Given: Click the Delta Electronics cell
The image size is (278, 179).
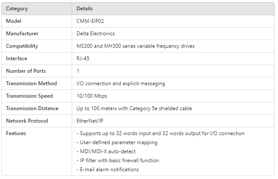Looking at the screenshot, I should [96, 34].
